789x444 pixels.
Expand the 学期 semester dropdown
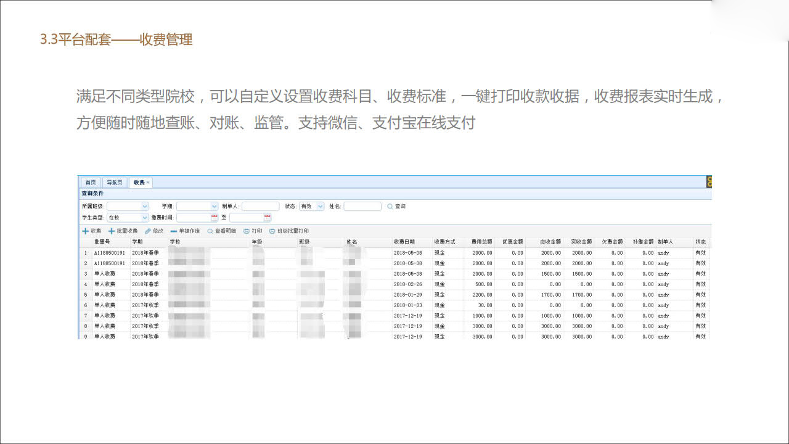[215, 207]
